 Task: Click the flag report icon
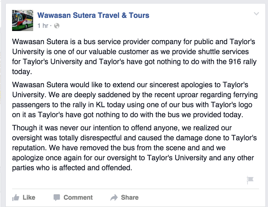250,180
